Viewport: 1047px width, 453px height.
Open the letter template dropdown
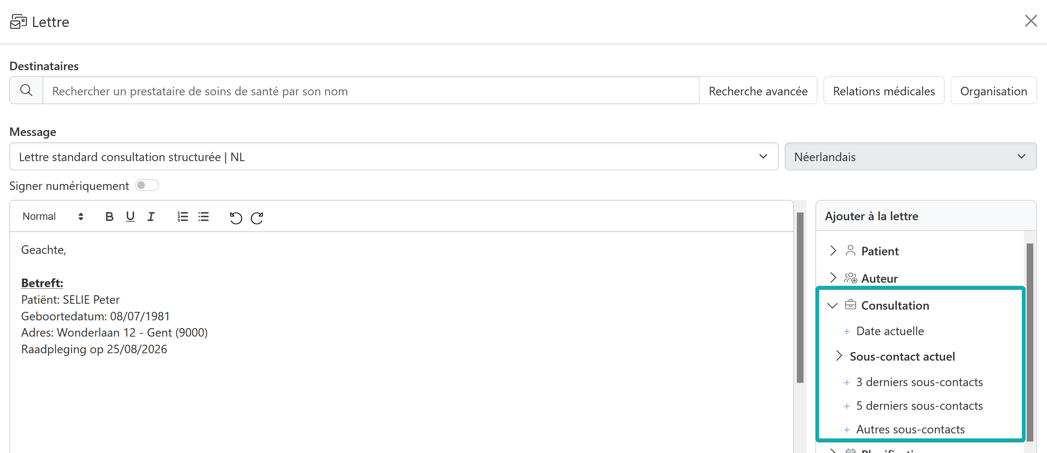coord(394,157)
